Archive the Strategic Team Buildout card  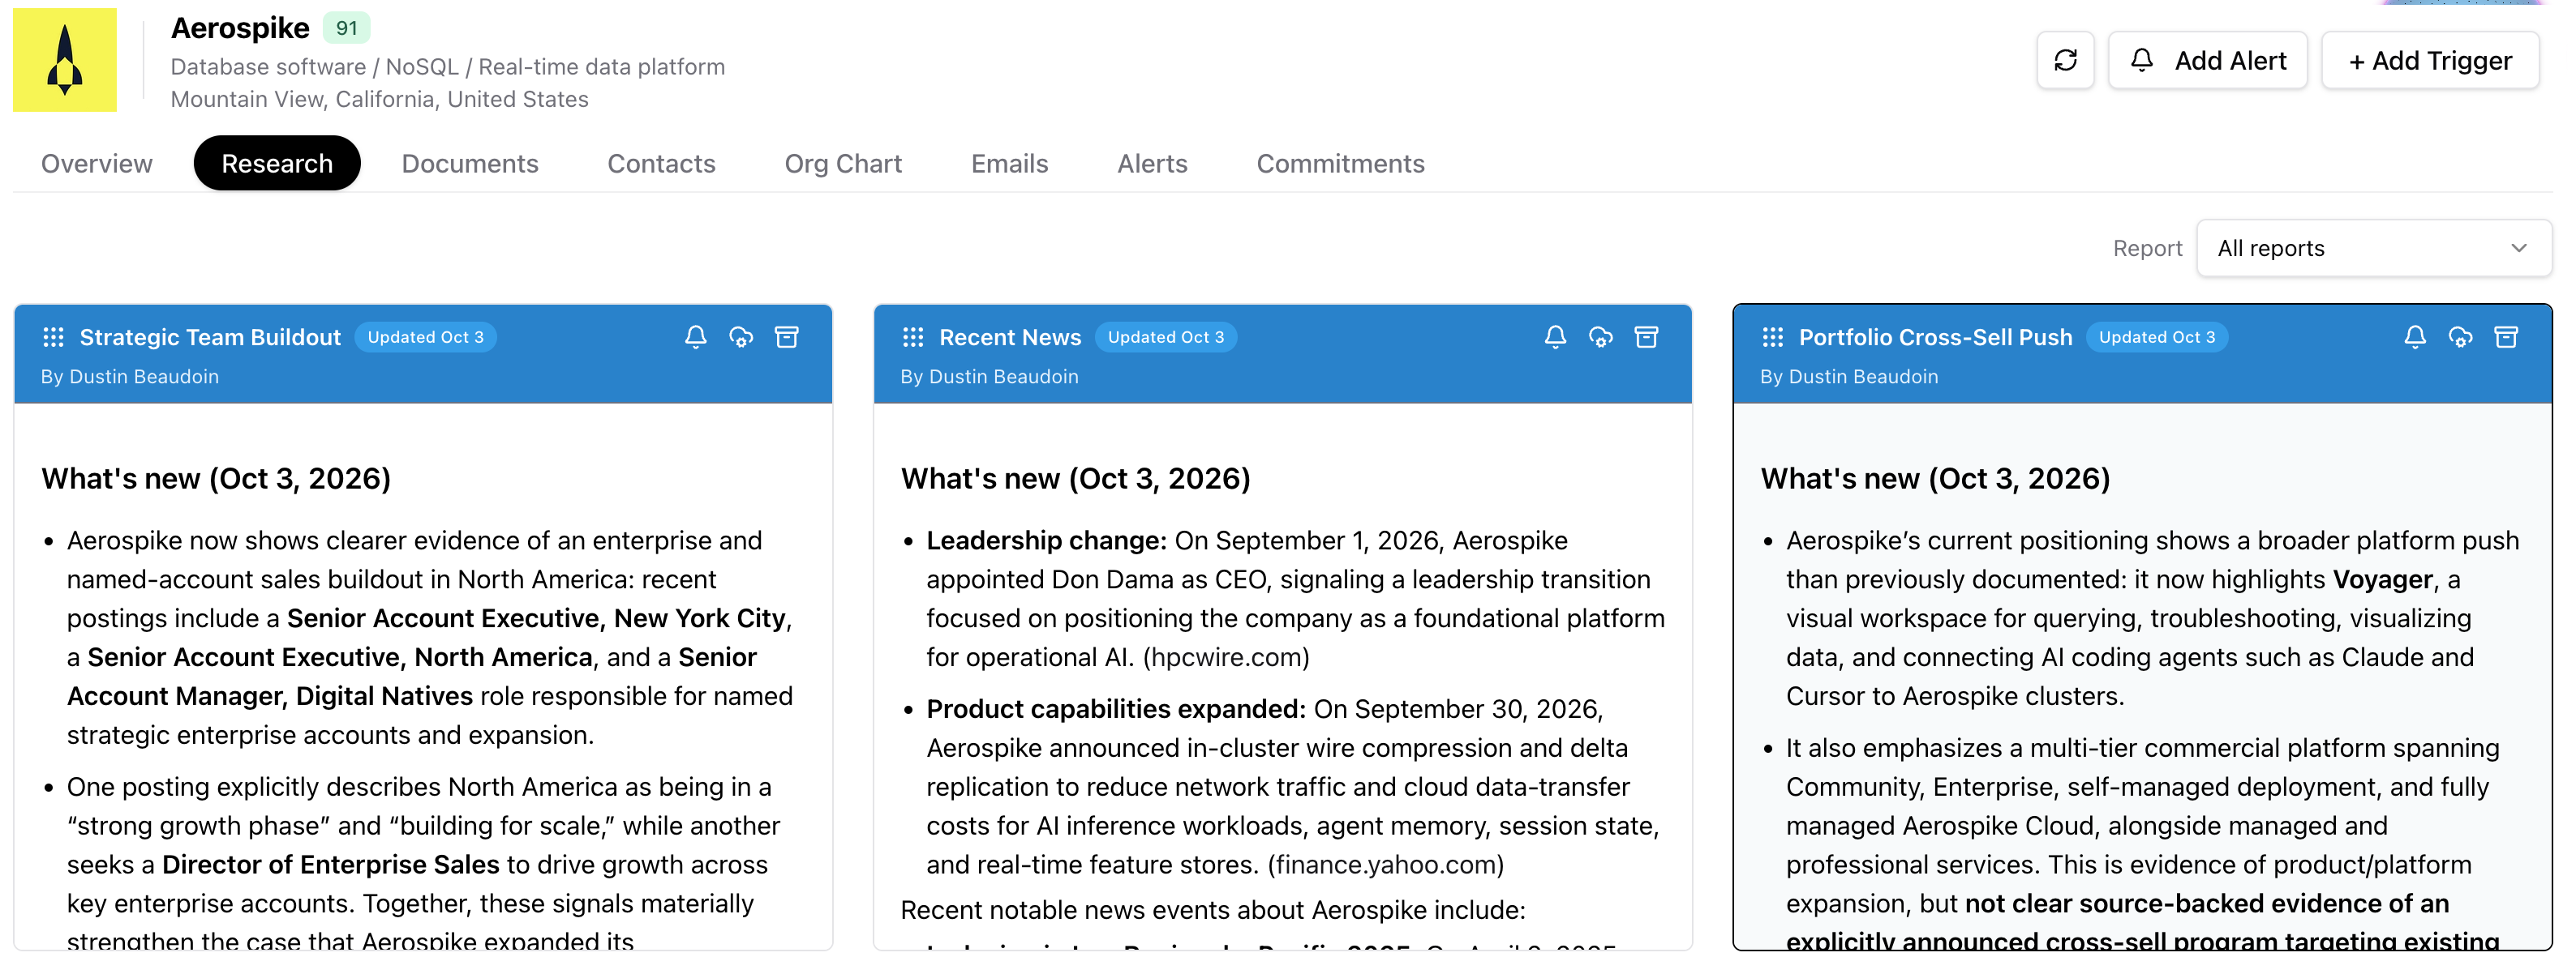click(x=787, y=336)
